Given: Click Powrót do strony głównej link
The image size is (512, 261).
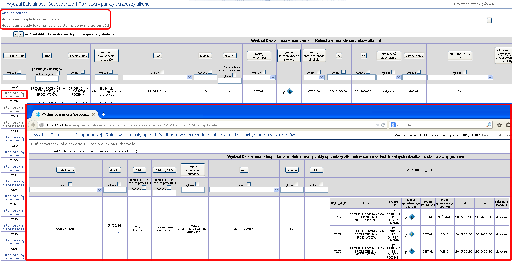Looking at the screenshot, I should [x=474, y=4].
